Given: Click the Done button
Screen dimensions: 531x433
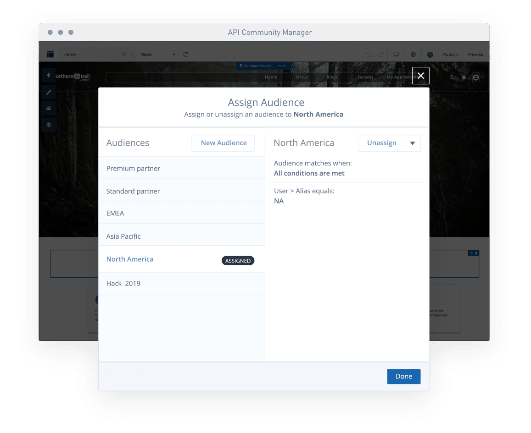Looking at the screenshot, I should [x=403, y=376].
